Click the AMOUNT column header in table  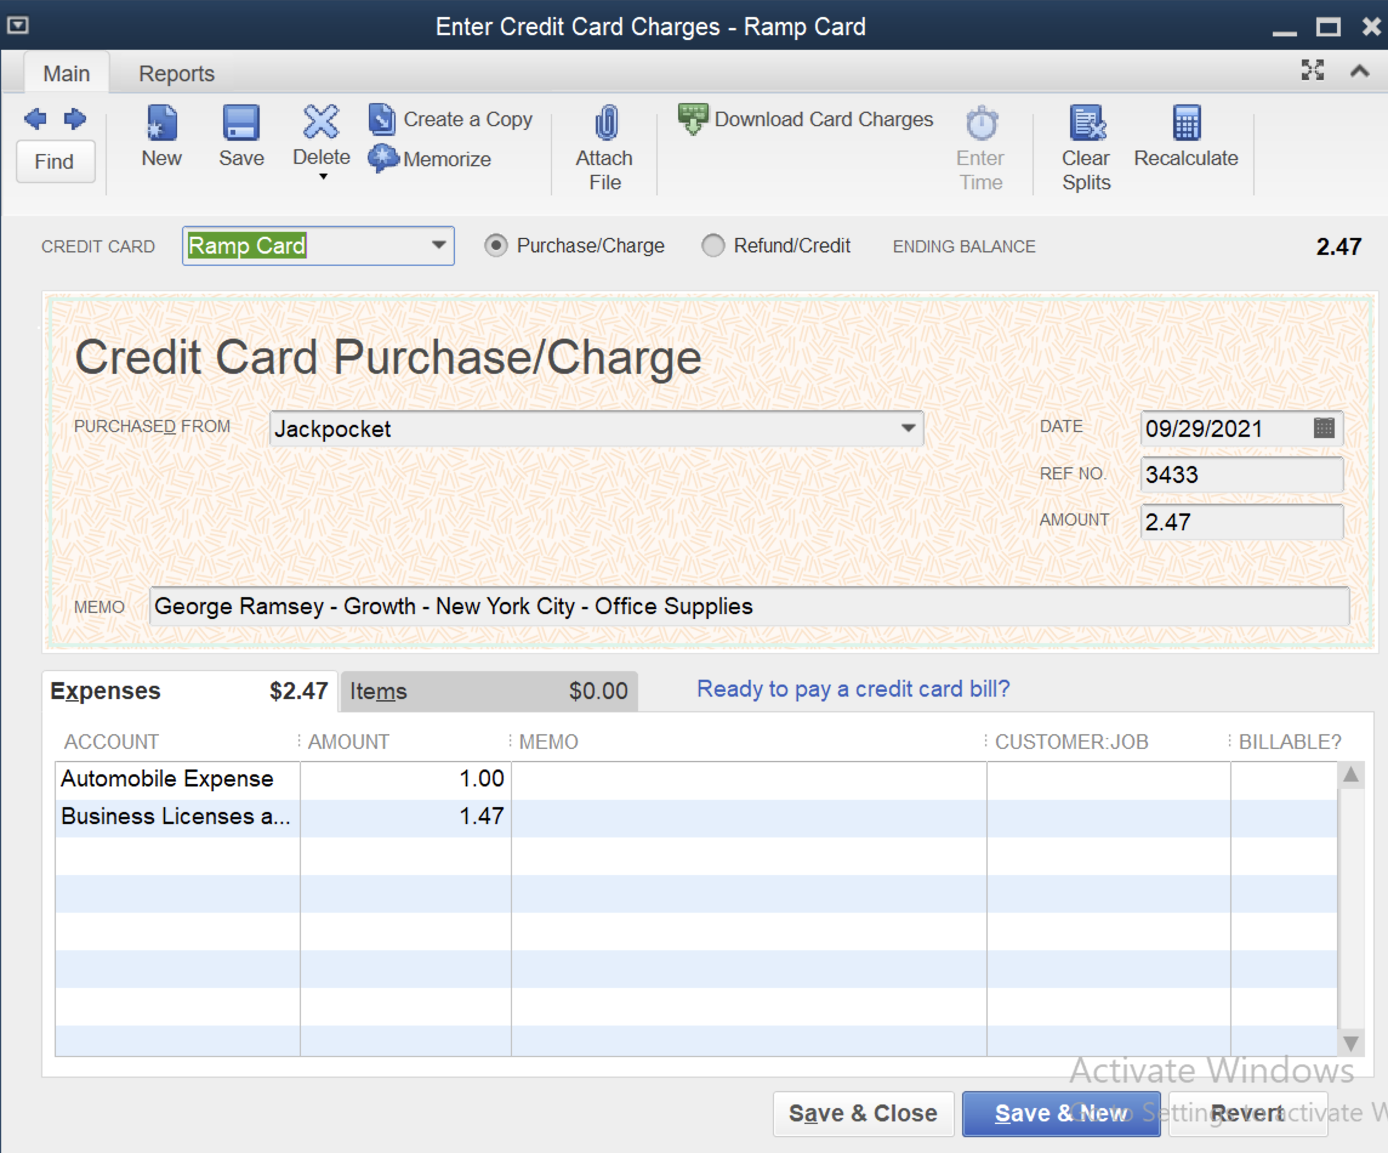(348, 742)
